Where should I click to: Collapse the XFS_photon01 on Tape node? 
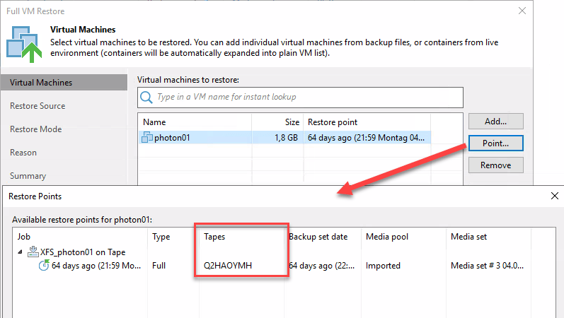click(20, 252)
